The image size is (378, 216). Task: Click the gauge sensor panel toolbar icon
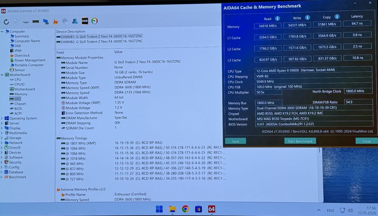pyautogui.click(x=94, y=21)
